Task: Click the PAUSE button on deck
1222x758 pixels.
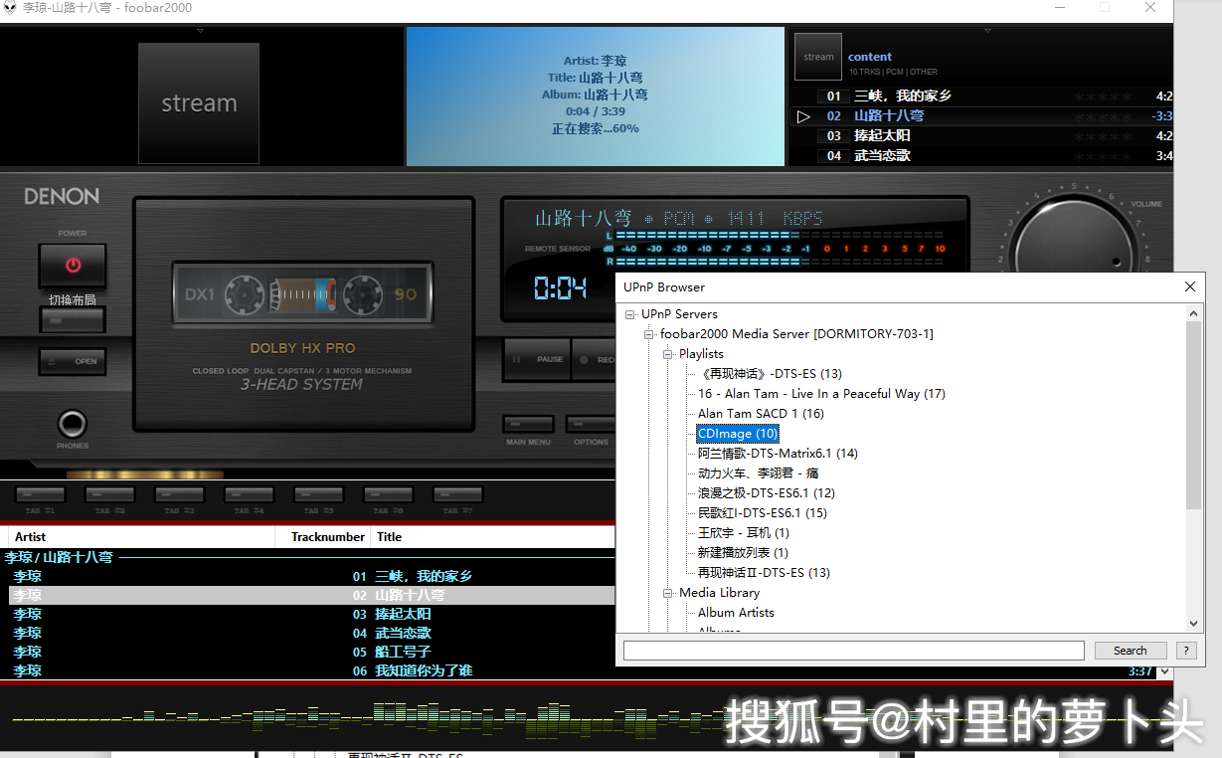Action: (536, 359)
